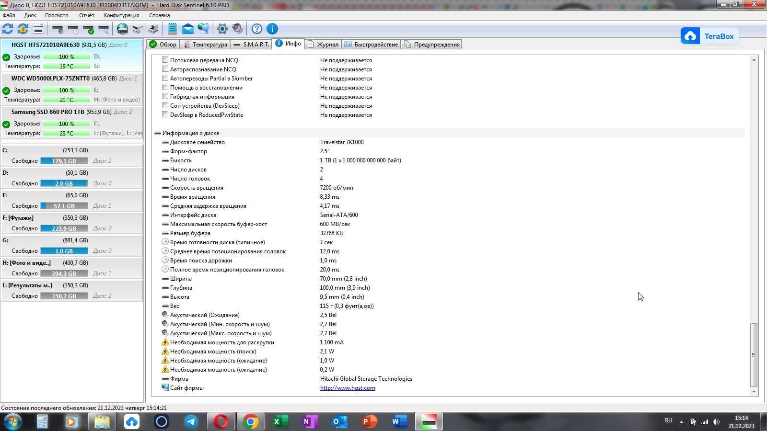
Task: Toggle the Потоковая передача NCQ checkbox
Action: (165, 60)
